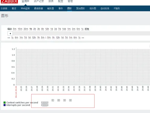Click the 06-14 20:24 time marker
This screenshot has width=150, height=113.
point(16,92)
